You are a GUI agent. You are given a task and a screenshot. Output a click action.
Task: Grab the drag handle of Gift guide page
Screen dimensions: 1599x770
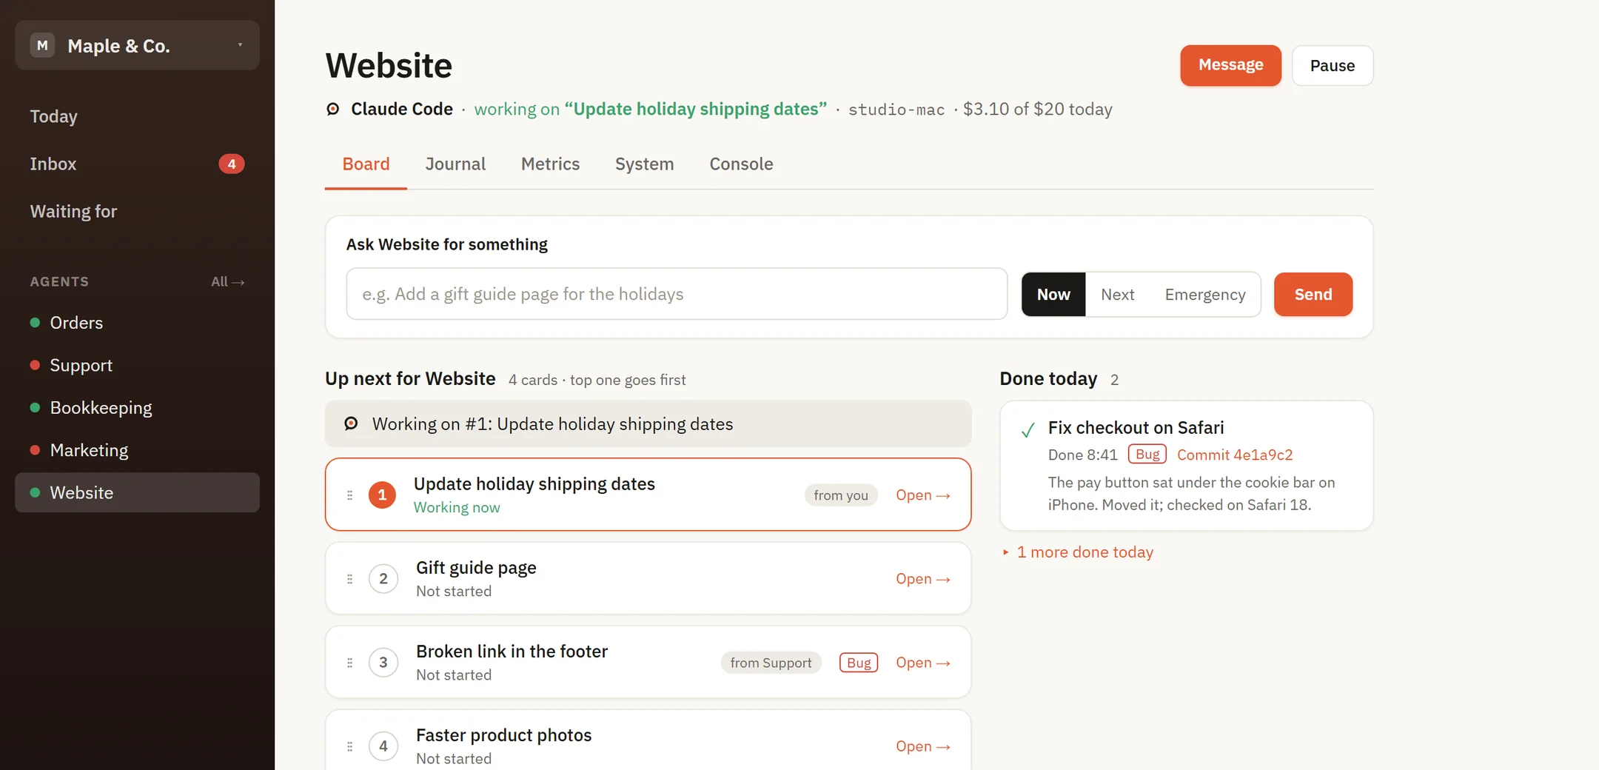pos(349,578)
